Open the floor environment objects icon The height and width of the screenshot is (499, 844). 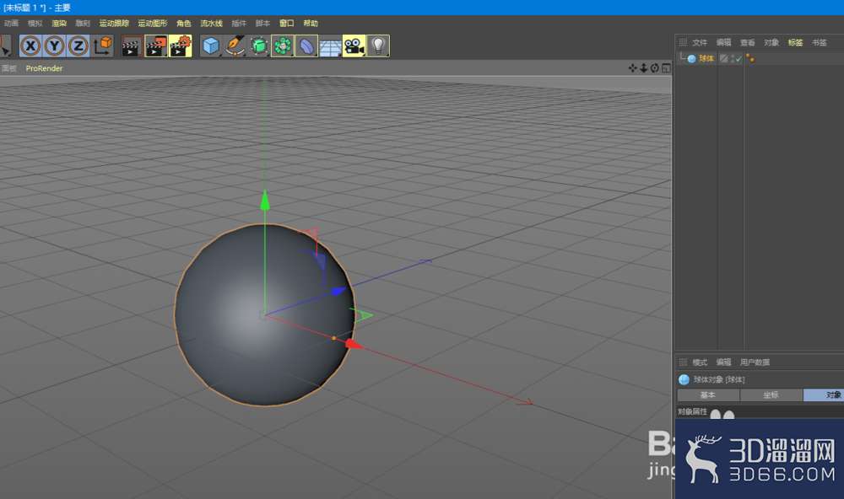click(331, 46)
